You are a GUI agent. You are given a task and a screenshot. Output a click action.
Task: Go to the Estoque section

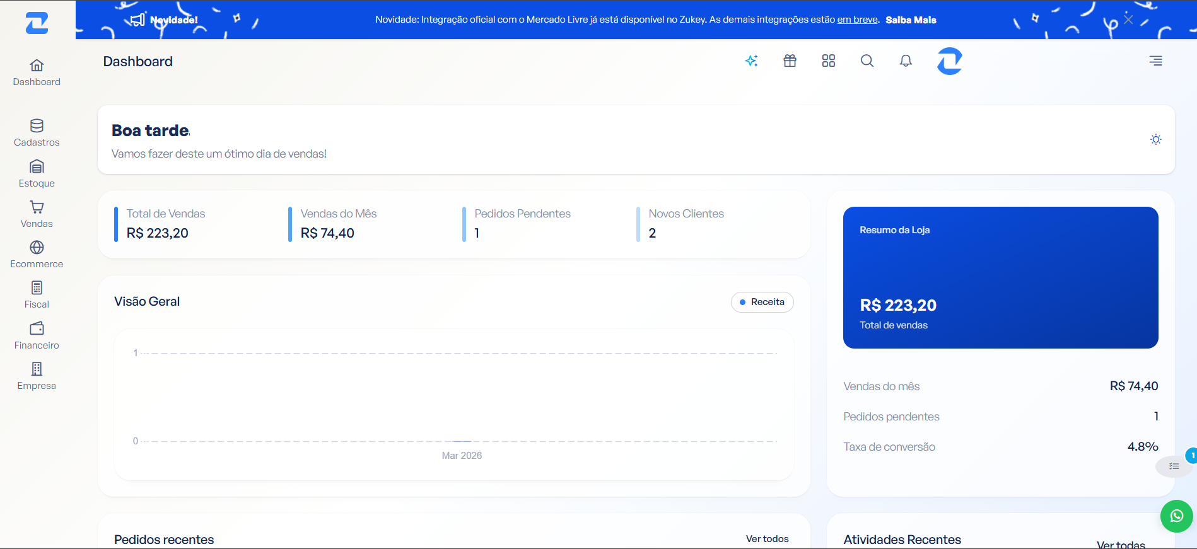(x=37, y=174)
